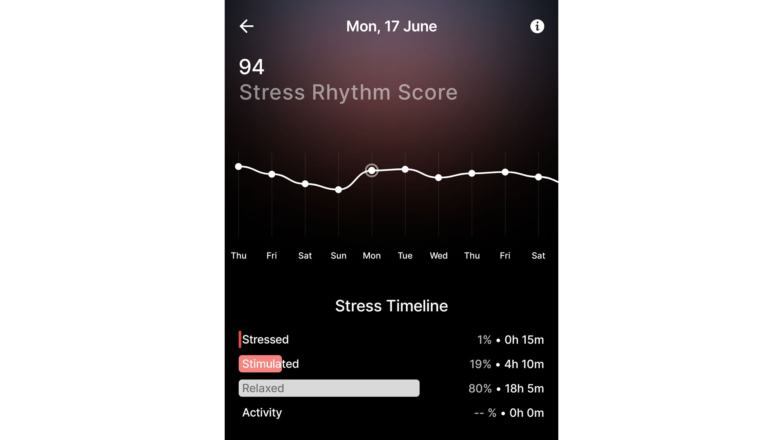Click the back arrow navigation icon

click(x=246, y=25)
